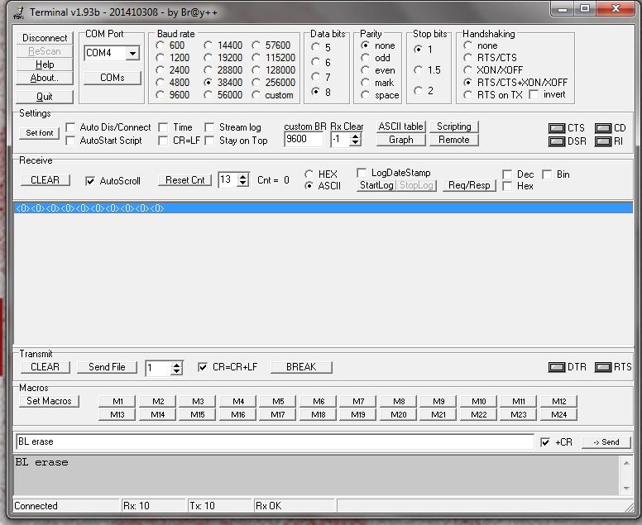This screenshot has height=525, width=642.
Task: Click the BL erase command input field
Action: [x=275, y=442]
